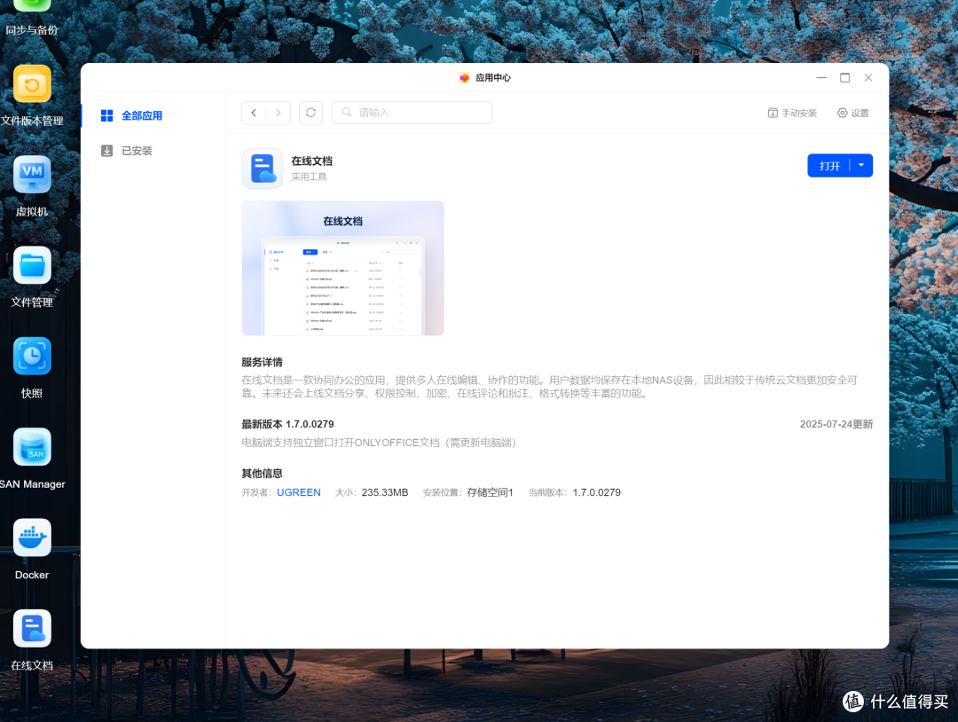Viewport: 958px width, 722px height.
Task: Open the Docker desktop icon
Action: point(33,538)
